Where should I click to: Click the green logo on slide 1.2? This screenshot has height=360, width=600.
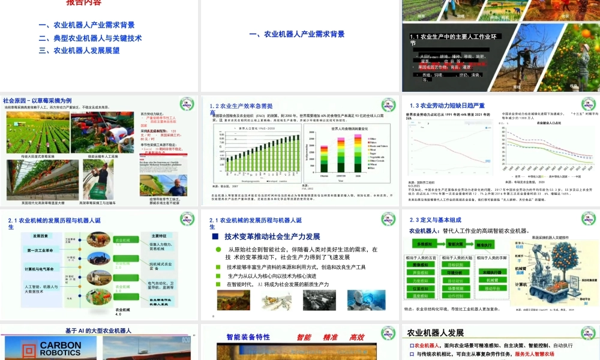pos(388,105)
